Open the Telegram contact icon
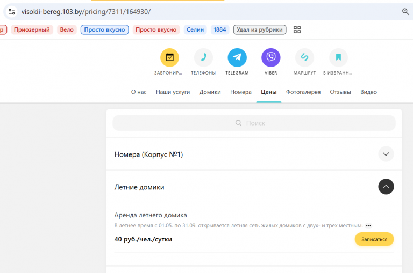Image resolution: width=413 pixels, height=273 pixels. point(237,57)
